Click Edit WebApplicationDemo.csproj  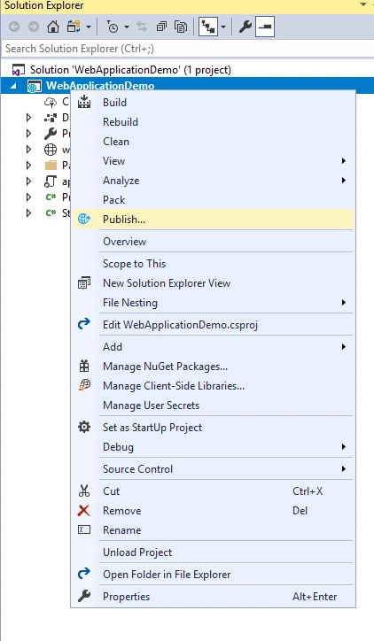click(x=213, y=325)
